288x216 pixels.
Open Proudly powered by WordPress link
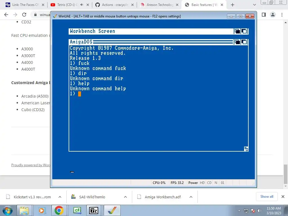tap(31, 165)
